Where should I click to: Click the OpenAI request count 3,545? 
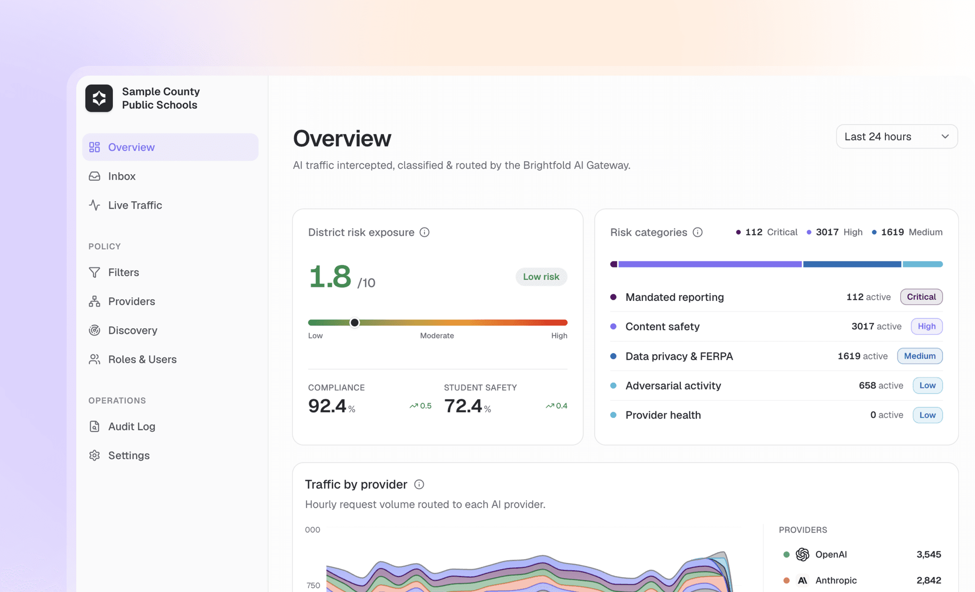click(929, 554)
